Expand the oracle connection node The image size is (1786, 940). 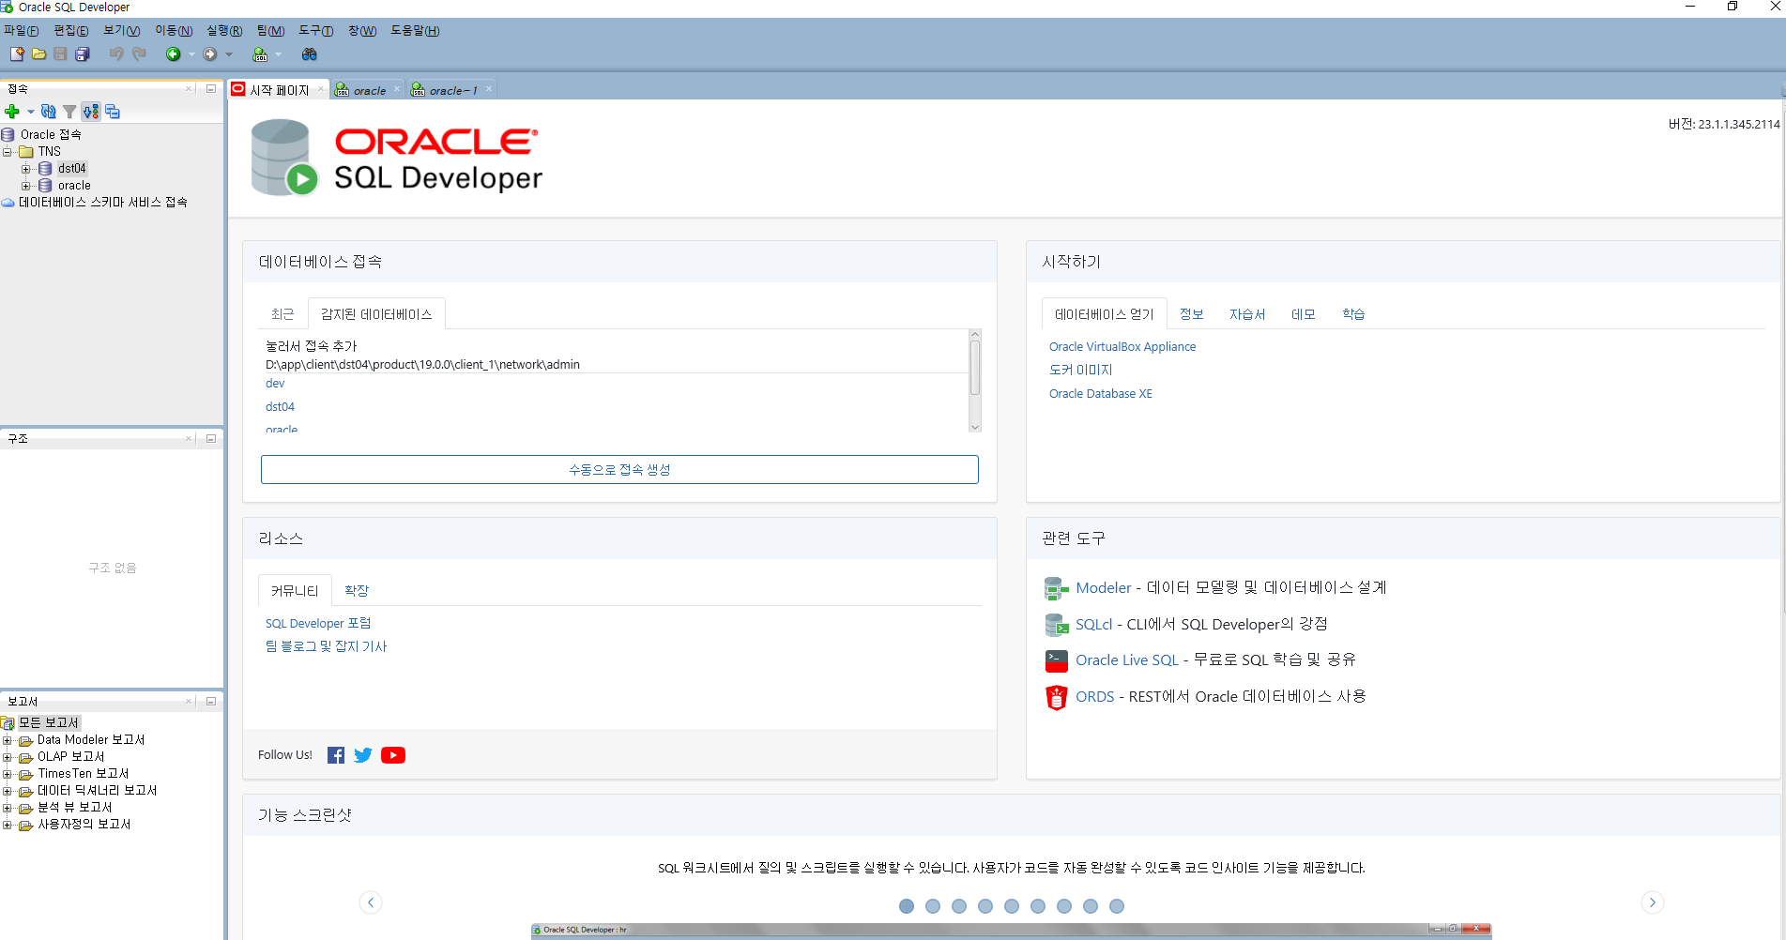tap(26, 186)
